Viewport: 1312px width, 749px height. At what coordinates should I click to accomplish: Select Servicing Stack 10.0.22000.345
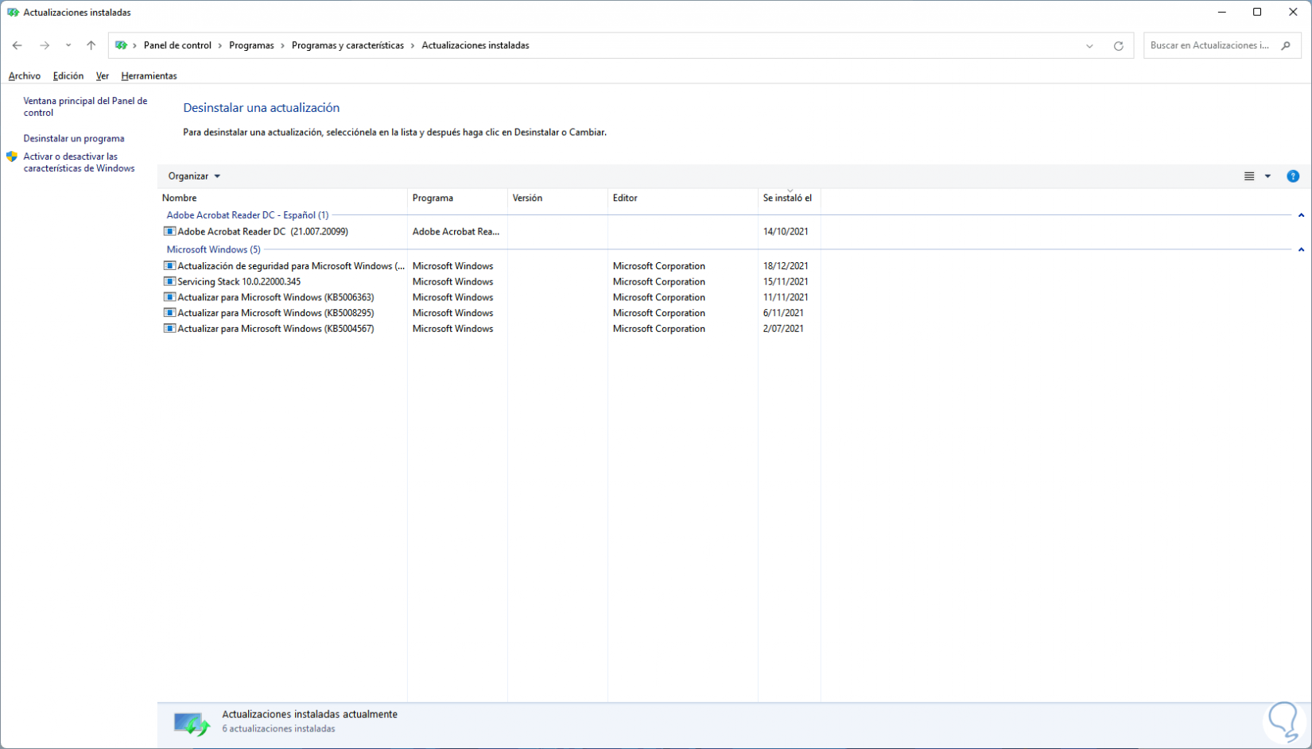239,282
